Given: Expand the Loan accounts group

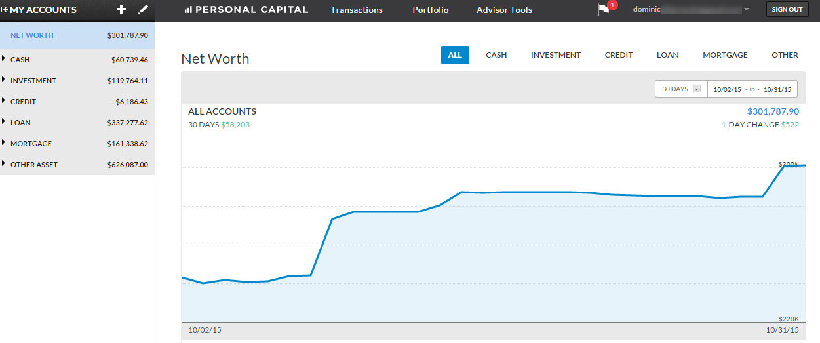Looking at the screenshot, I should [x=5, y=123].
